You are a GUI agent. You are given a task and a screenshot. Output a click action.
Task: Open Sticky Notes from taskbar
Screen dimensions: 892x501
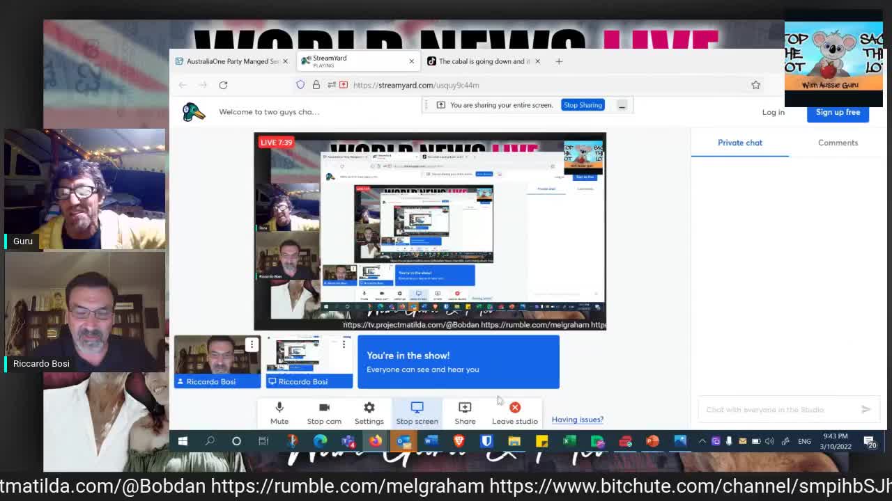pyautogui.click(x=541, y=441)
